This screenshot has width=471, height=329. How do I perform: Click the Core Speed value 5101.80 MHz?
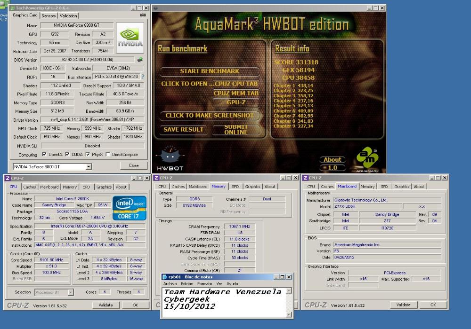(52, 260)
